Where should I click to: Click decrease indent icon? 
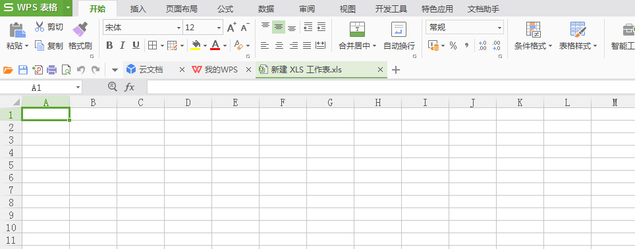coord(308,27)
